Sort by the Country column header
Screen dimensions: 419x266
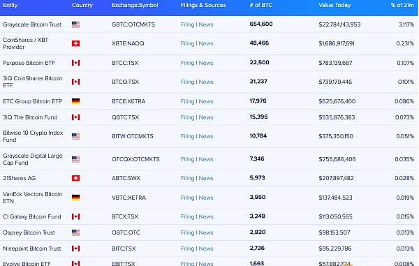(82, 5)
